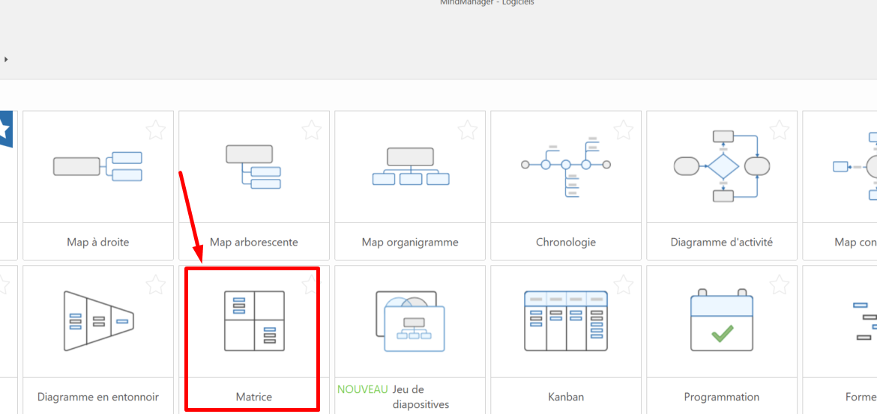Choose the Diagramme en entonnoir funnel icon

click(97, 320)
